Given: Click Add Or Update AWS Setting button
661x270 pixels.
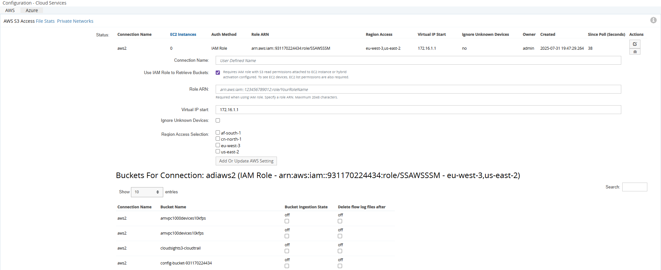Looking at the screenshot, I should tap(246, 161).
